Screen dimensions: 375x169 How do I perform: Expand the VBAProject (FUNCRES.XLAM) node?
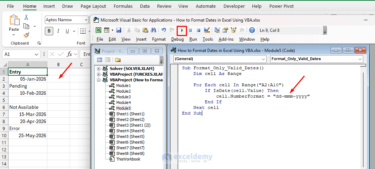coord(98,74)
